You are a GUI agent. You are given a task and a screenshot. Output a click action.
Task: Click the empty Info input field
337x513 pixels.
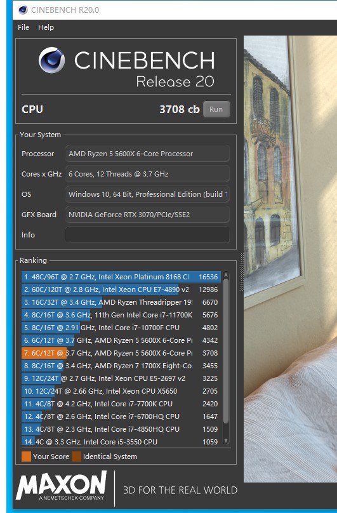147,235
